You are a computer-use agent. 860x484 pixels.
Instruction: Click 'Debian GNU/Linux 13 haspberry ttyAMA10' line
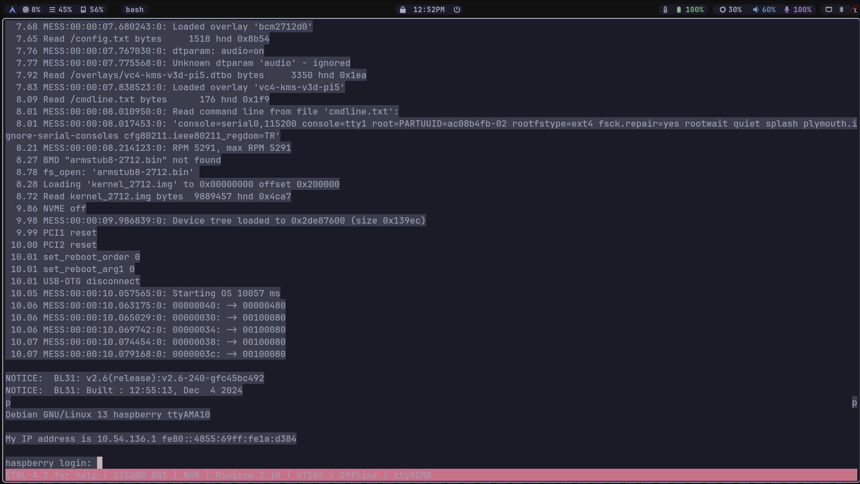coord(108,414)
